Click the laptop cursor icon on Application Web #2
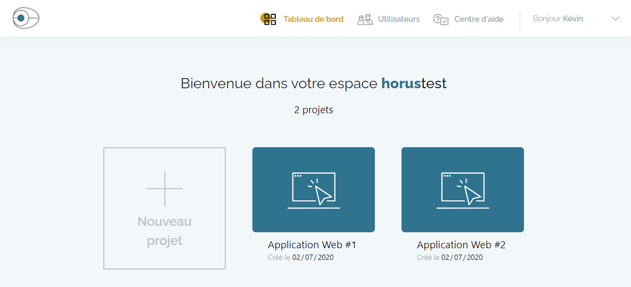 (463, 190)
